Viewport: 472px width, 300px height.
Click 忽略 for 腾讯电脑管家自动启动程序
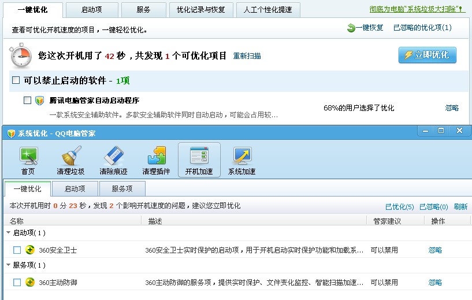[x=452, y=108]
